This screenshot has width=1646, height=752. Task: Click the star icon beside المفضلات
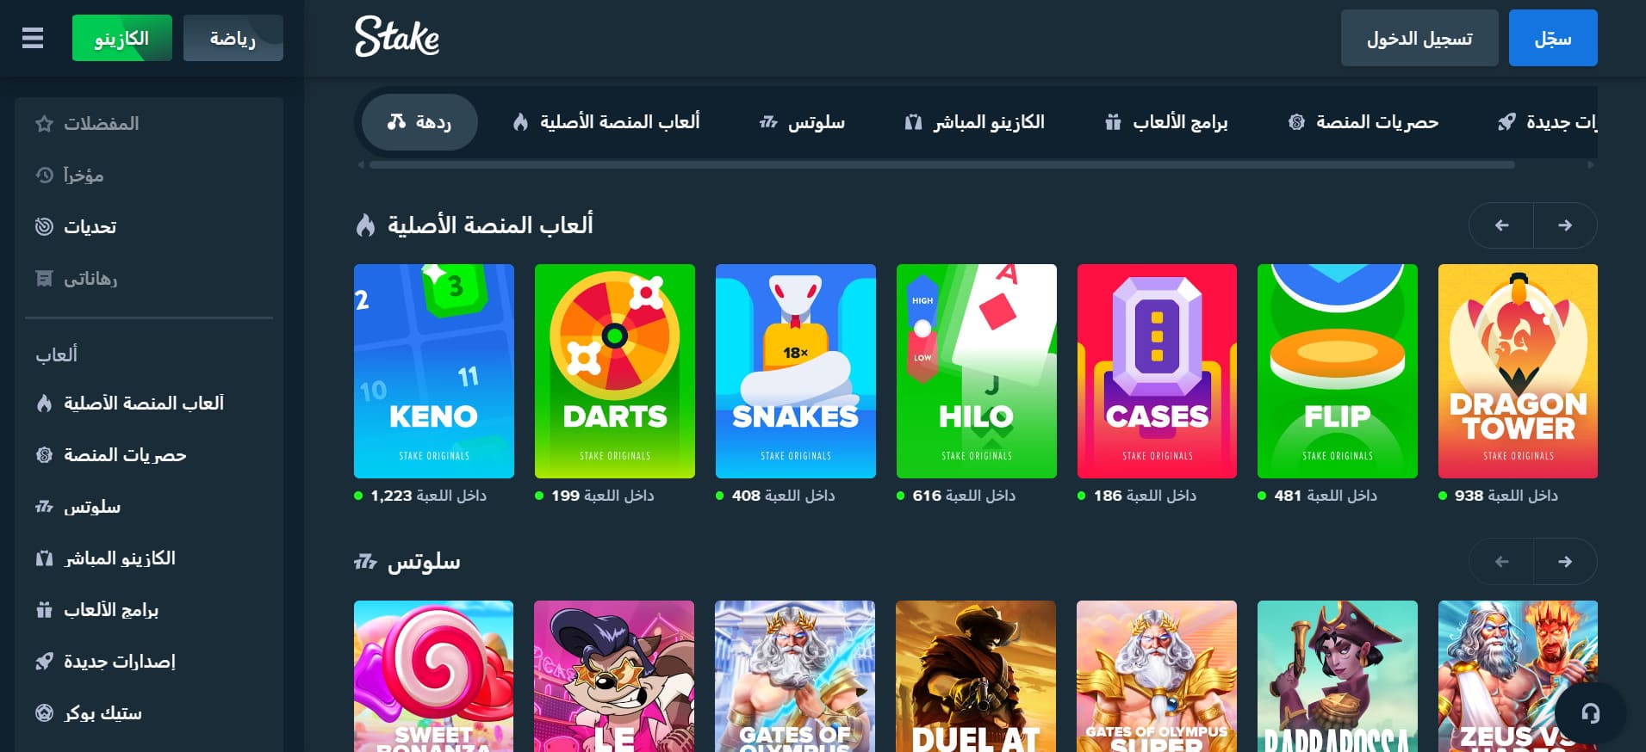(44, 124)
